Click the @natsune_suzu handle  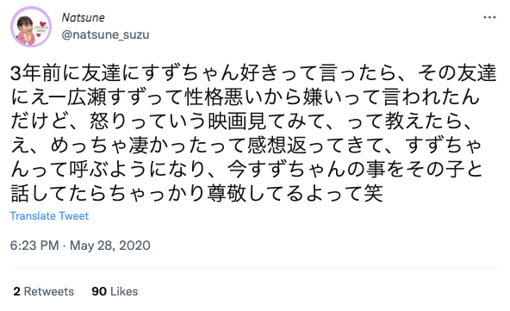105,34
